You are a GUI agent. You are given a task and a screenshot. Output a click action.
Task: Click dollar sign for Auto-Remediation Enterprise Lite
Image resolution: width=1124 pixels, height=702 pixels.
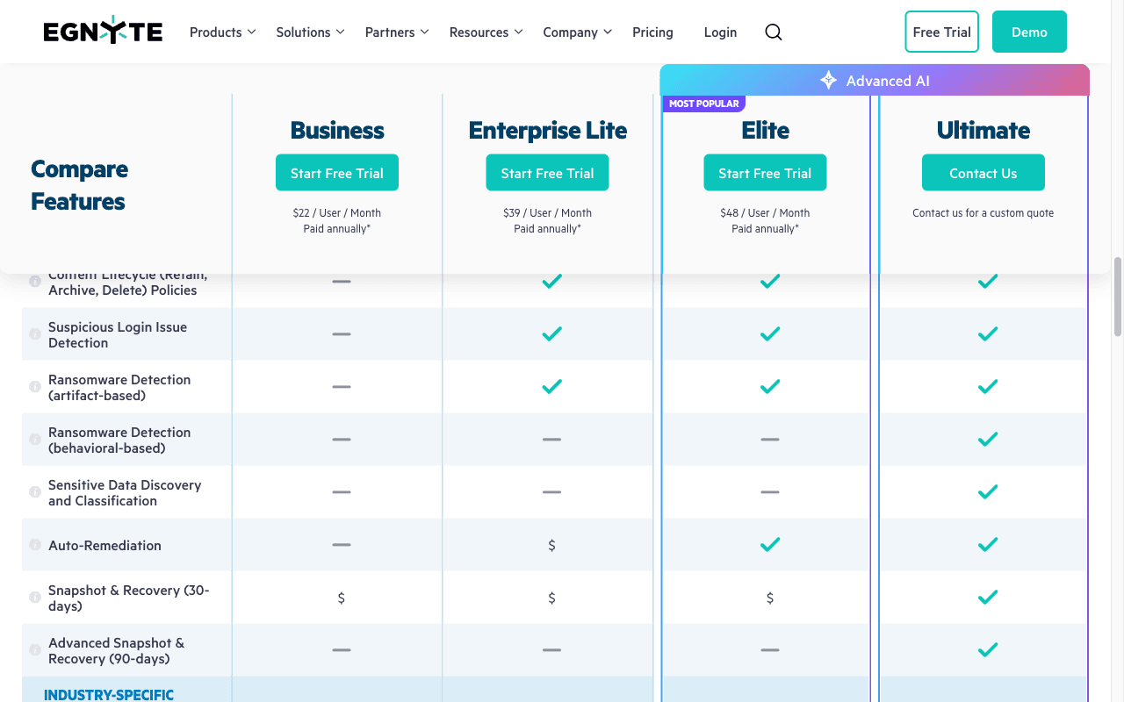point(551,545)
